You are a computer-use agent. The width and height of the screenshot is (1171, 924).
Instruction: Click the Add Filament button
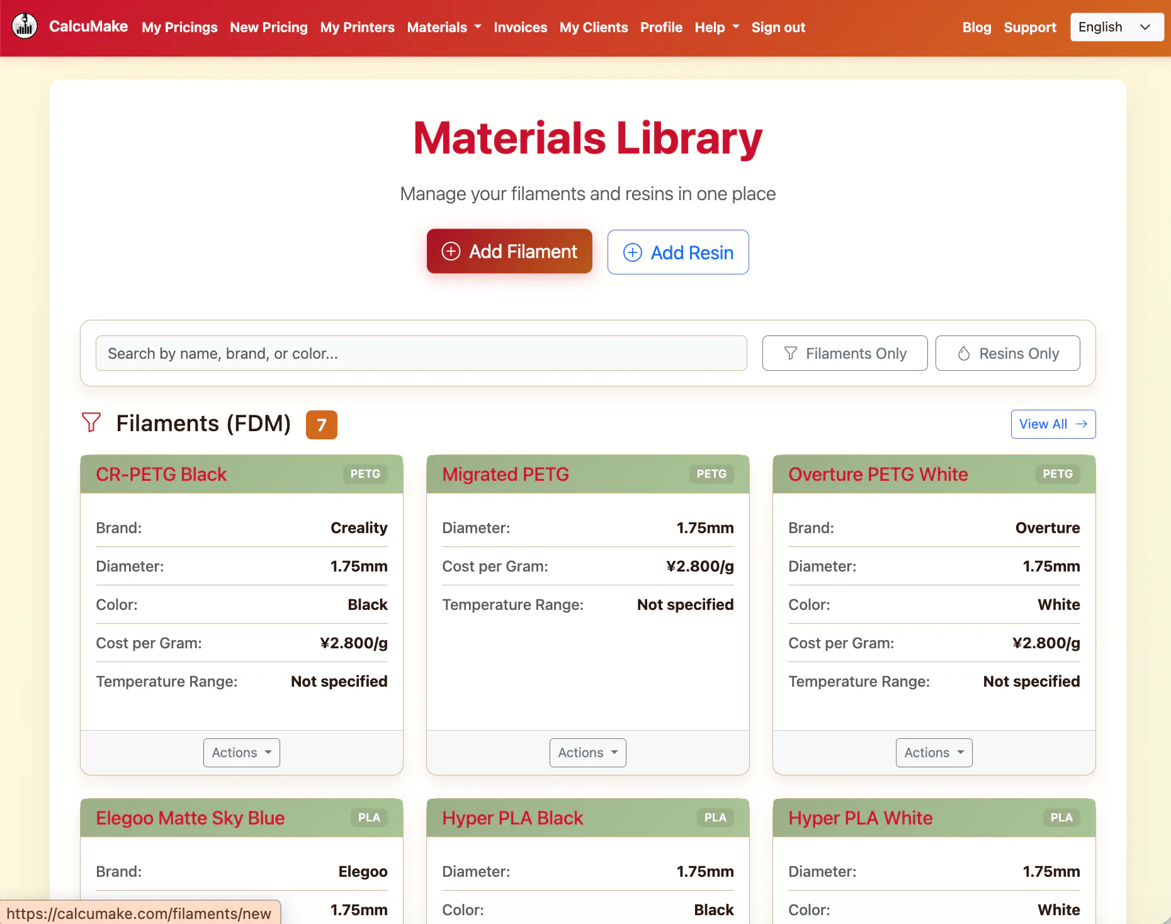pyautogui.click(x=509, y=251)
